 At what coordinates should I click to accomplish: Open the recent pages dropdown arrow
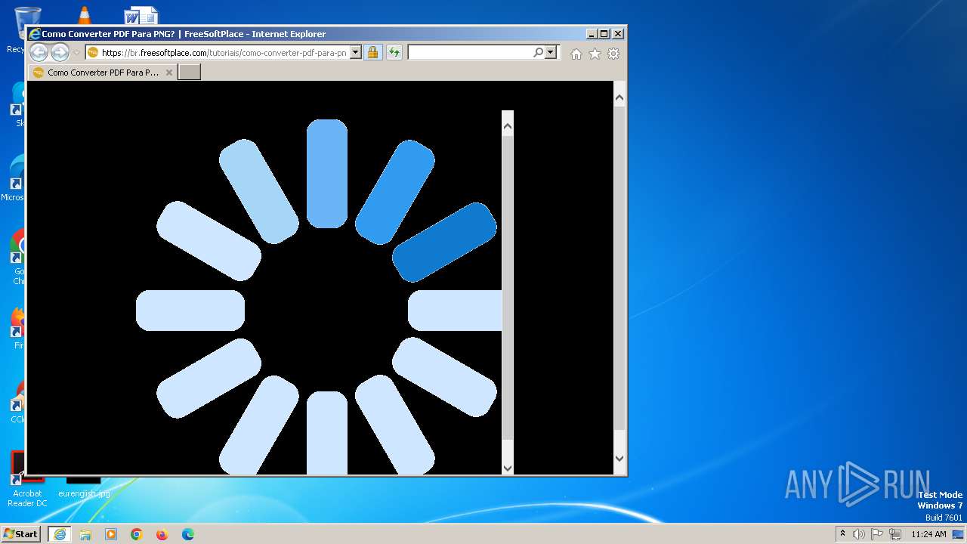76,53
